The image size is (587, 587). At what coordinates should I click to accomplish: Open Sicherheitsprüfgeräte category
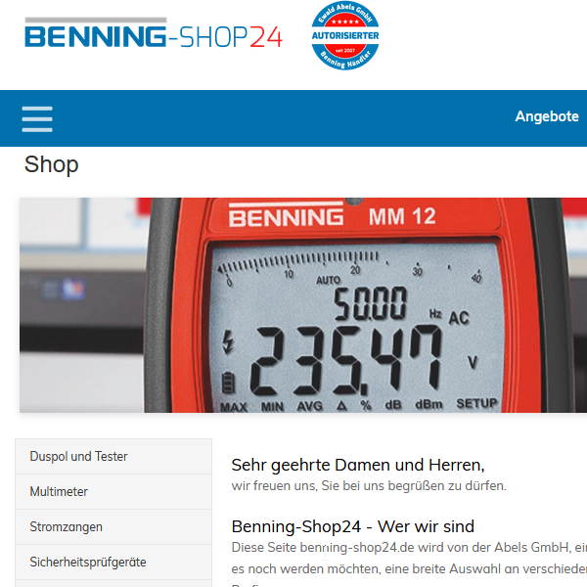coord(113,562)
